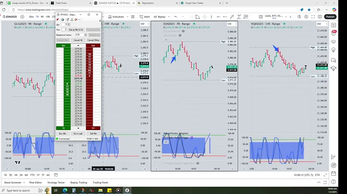Viewport: 347px width, 194px height.
Task: Toggle visibility of first ES indicator eye
Action: [x=183, y=31]
